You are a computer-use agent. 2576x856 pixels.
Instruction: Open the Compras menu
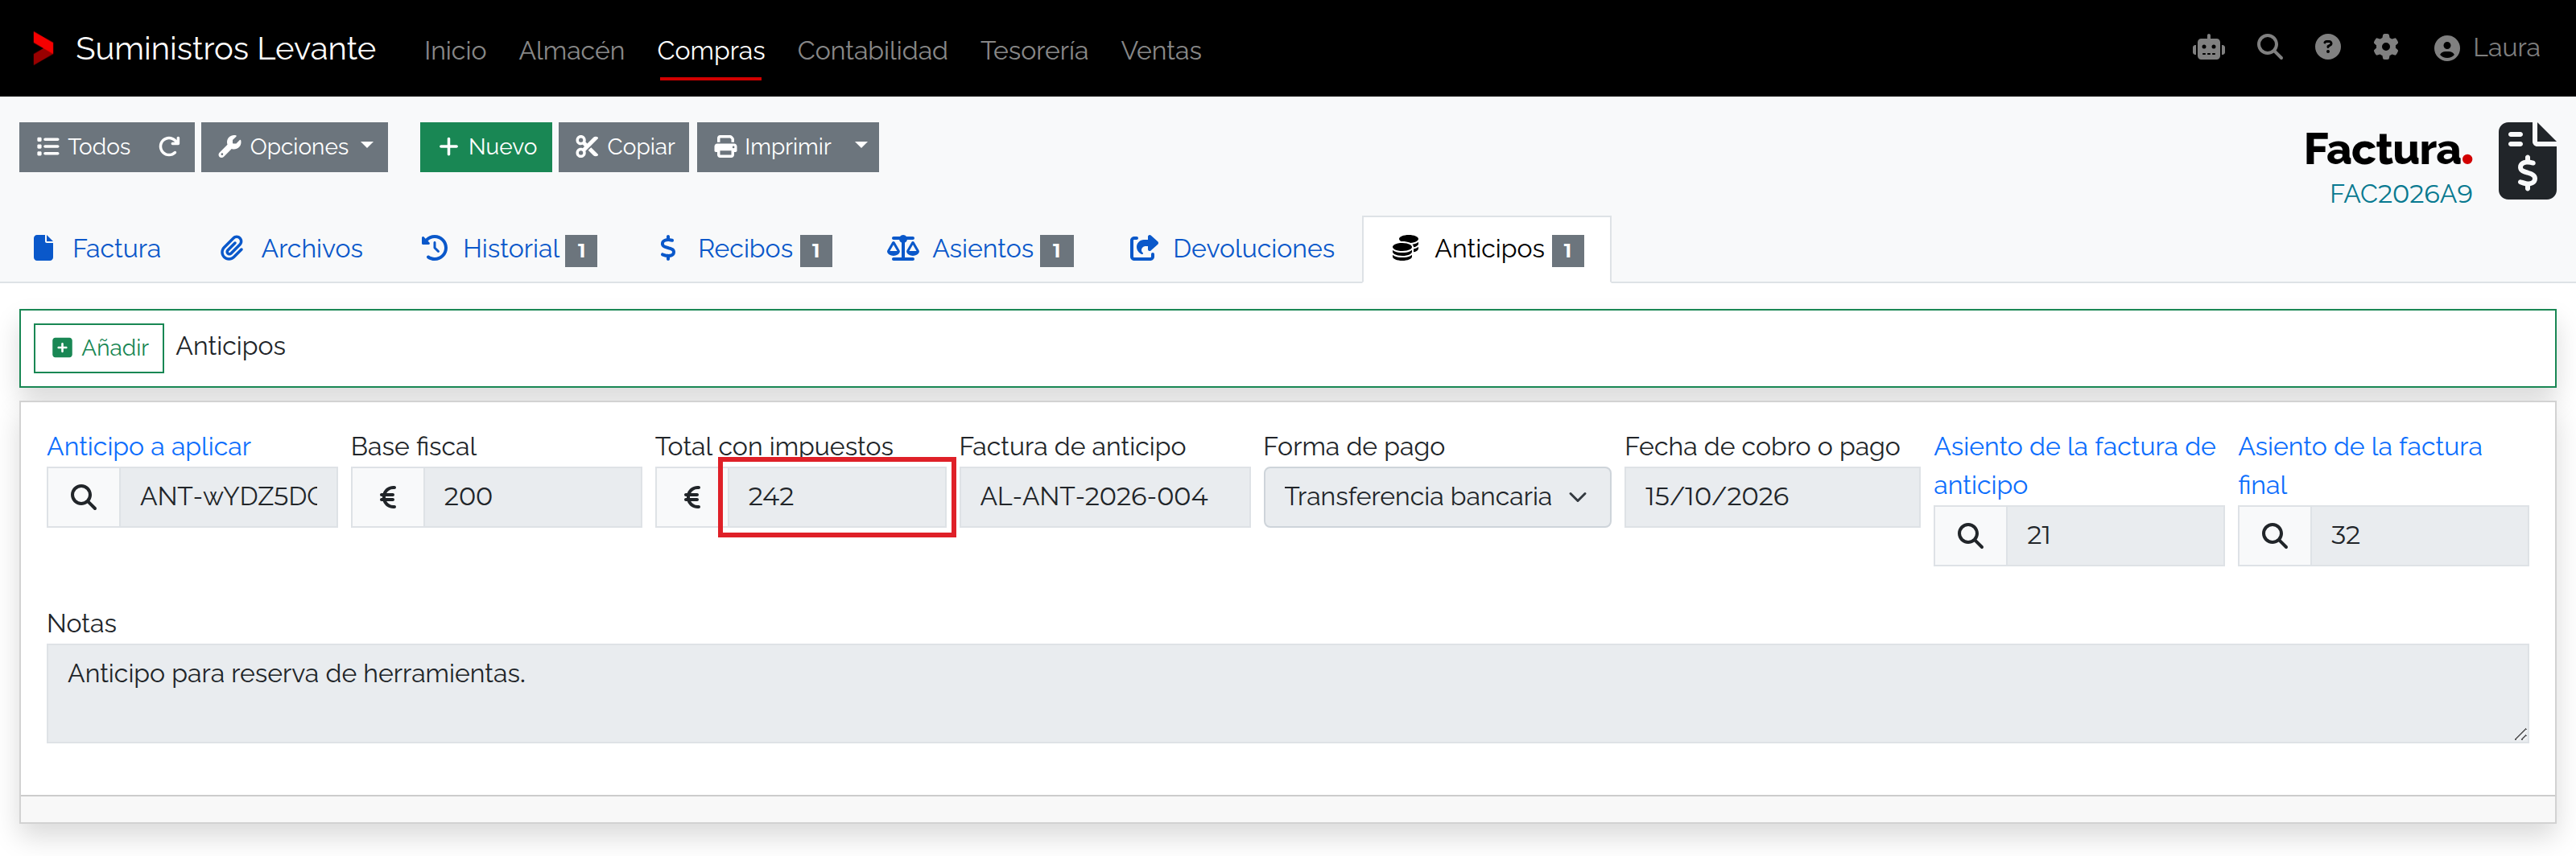[711, 50]
